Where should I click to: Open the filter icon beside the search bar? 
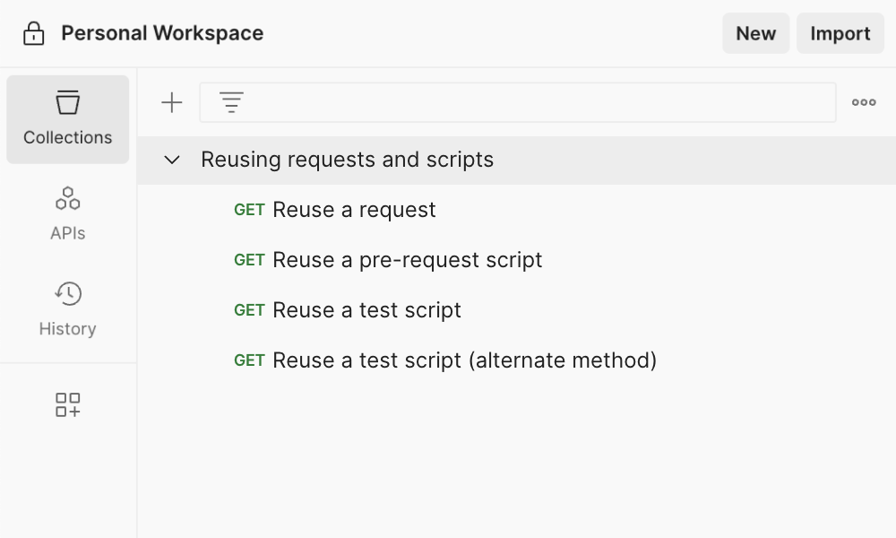(231, 101)
